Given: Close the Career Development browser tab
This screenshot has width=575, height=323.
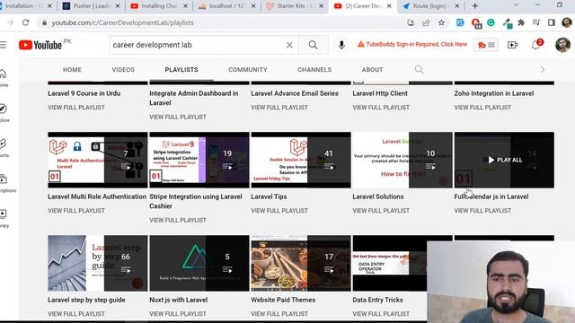Looking at the screenshot, I should click(389, 6).
